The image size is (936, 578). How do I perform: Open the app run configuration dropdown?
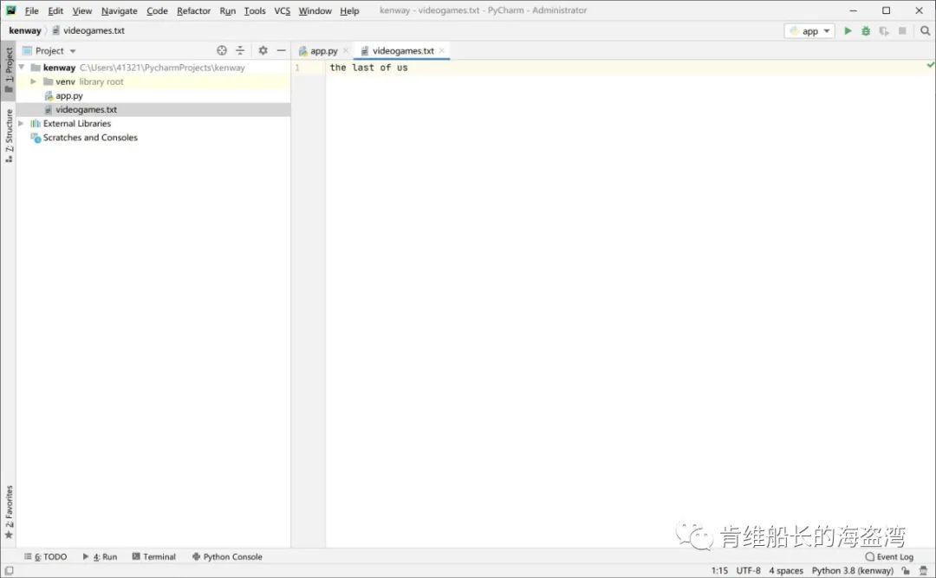[x=810, y=31]
